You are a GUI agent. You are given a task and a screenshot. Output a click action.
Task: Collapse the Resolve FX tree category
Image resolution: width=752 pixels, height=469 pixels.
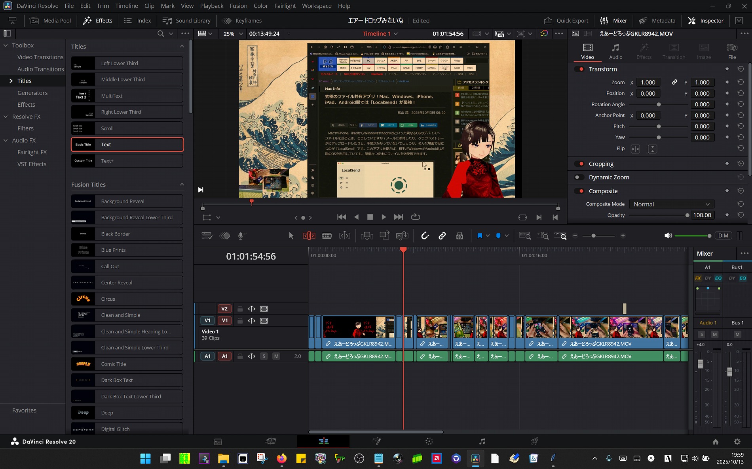(x=6, y=117)
